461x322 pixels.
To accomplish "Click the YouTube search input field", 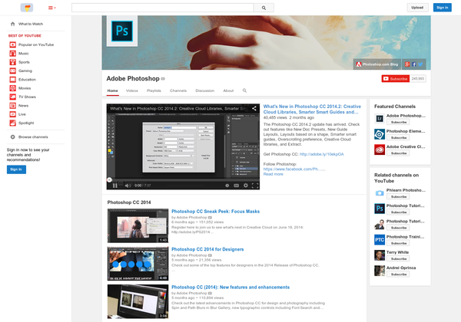I will [x=162, y=8].
